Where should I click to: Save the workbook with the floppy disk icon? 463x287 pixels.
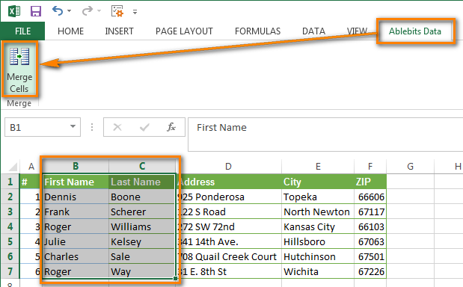[36, 11]
